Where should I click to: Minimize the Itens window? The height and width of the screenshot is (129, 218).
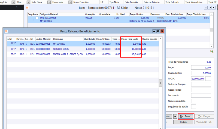[206, 8]
